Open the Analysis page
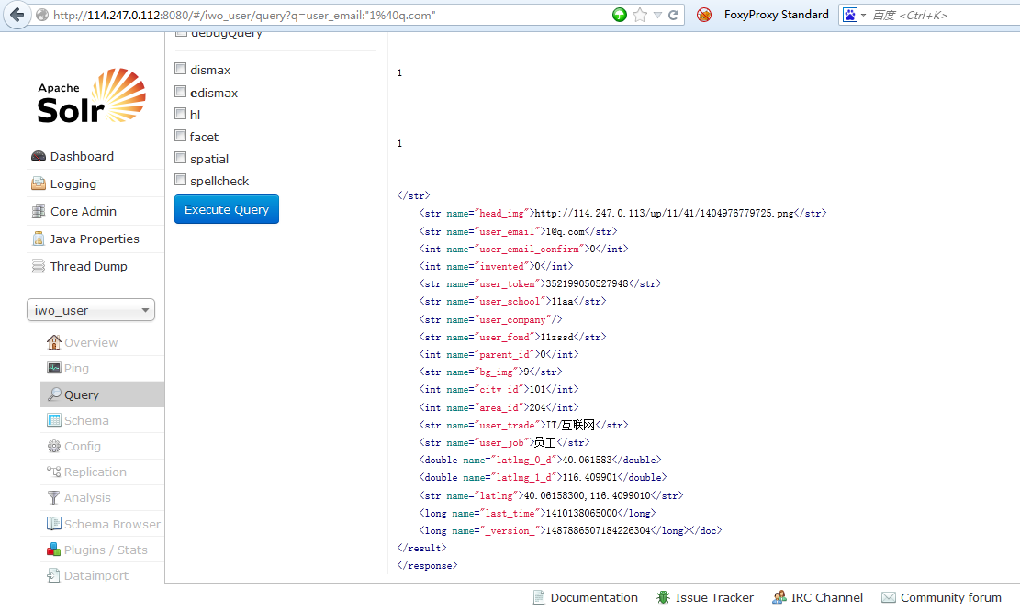1020x611 pixels. [87, 498]
